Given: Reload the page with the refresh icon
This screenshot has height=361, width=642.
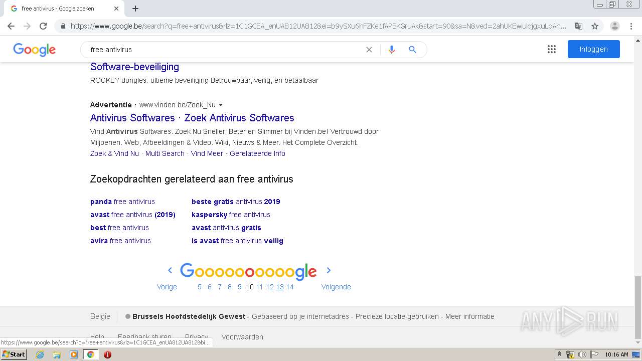Looking at the screenshot, I should 43,26.
